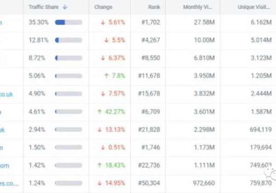The height and width of the screenshot is (193, 276).
Task: Open the domain link ending in co.uk
Action: pyautogui.click(x=6, y=94)
